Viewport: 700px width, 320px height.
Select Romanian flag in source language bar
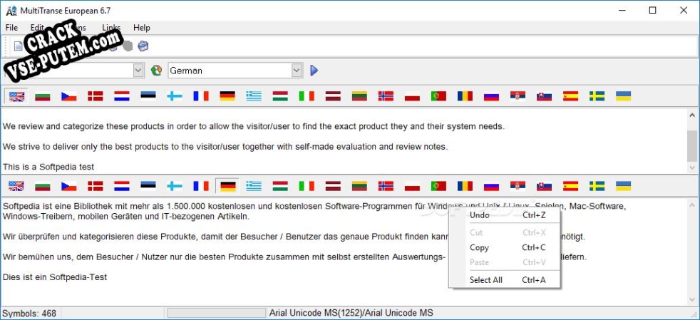coord(465,96)
